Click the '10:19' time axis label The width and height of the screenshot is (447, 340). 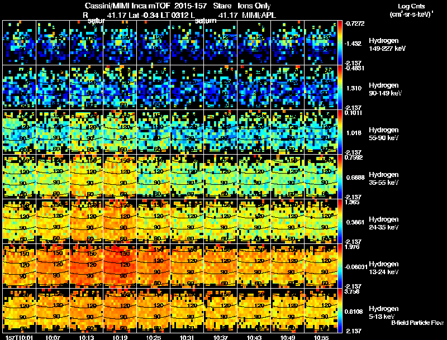120,337
